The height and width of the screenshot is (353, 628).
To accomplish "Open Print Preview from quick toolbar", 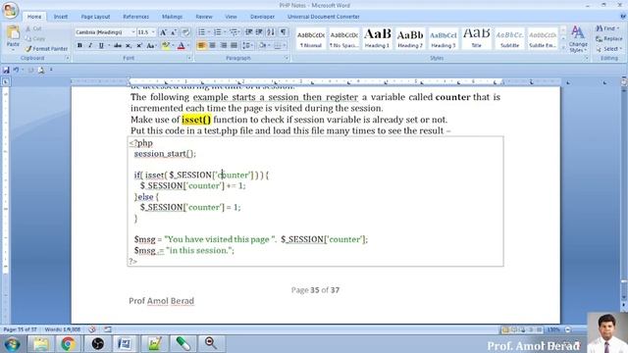I will coord(41,70).
